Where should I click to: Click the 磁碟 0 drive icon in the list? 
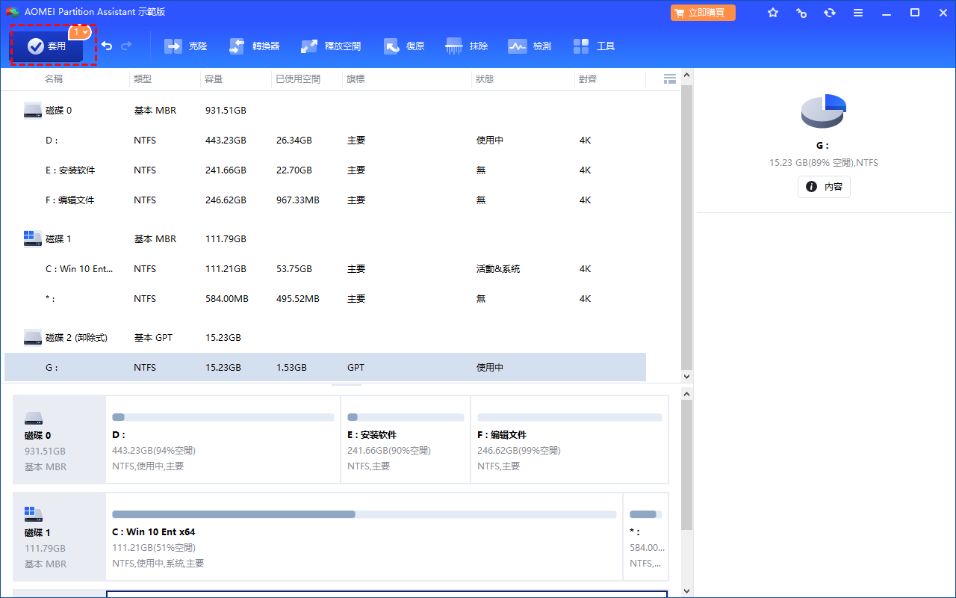(33, 111)
